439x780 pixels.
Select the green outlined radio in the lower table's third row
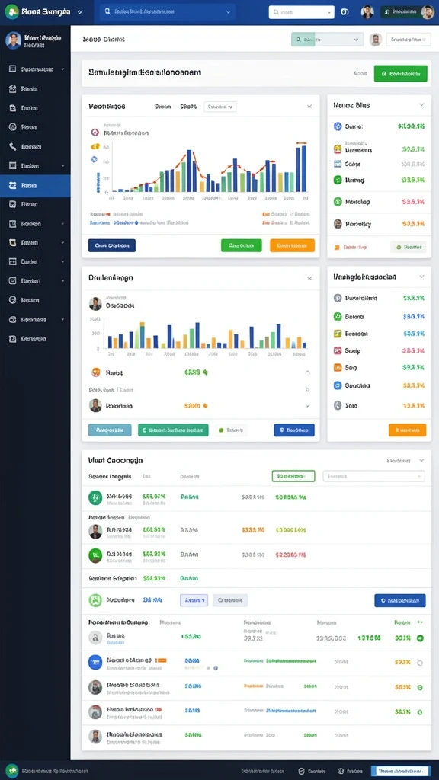point(420,688)
